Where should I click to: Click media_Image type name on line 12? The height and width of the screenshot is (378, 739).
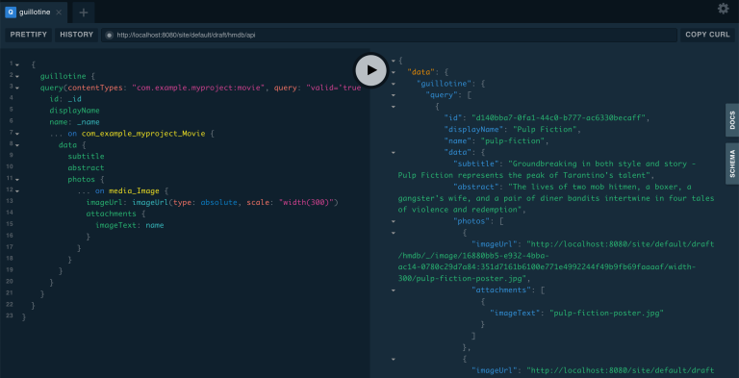pyautogui.click(x=135, y=190)
